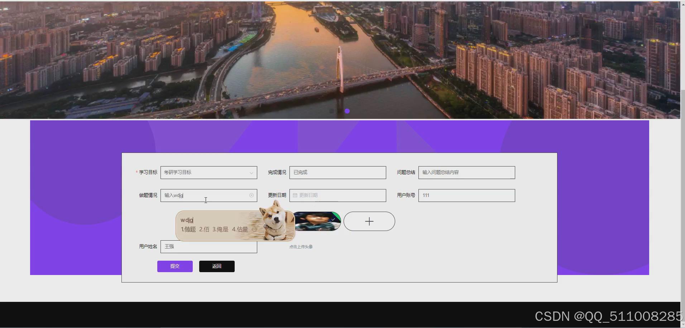Image resolution: width=685 pixels, height=328 pixels.
Task: Click the wdjg composition text in IME popup
Action: tap(187, 220)
